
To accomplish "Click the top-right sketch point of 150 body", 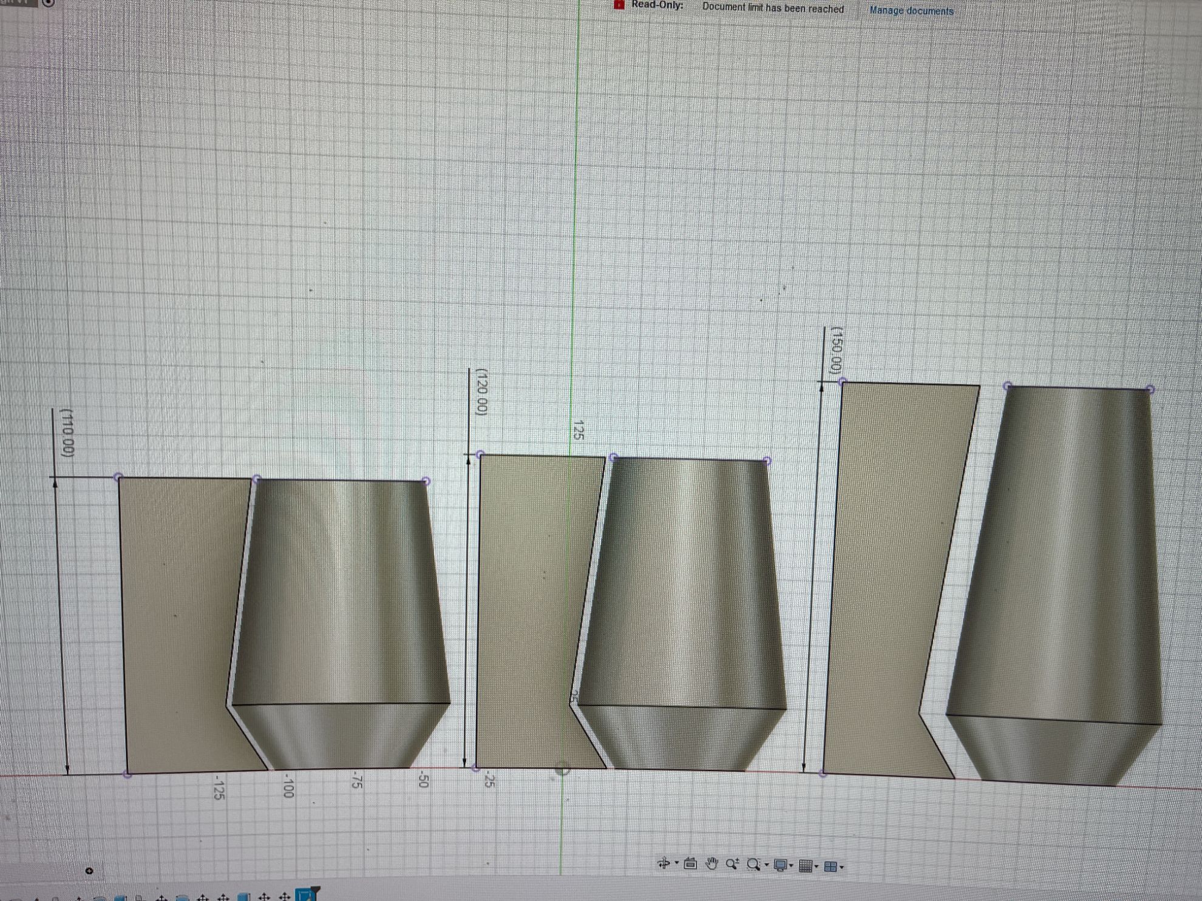I will [1150, 390].
